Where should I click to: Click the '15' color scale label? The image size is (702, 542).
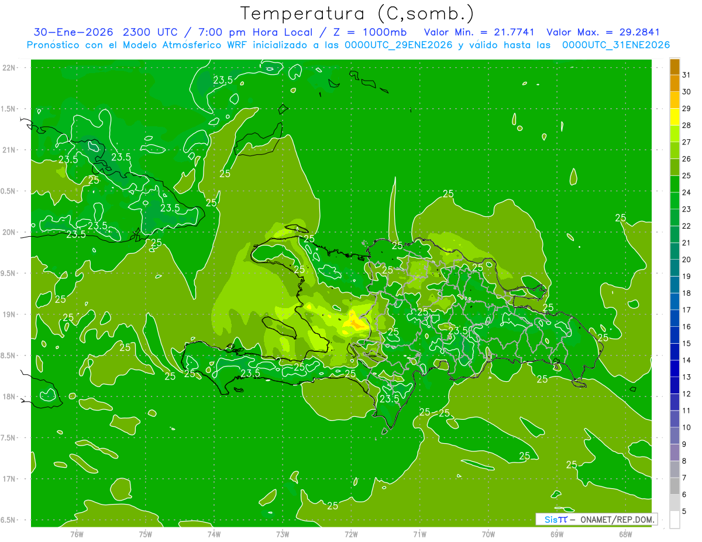[x=687, y=344]
